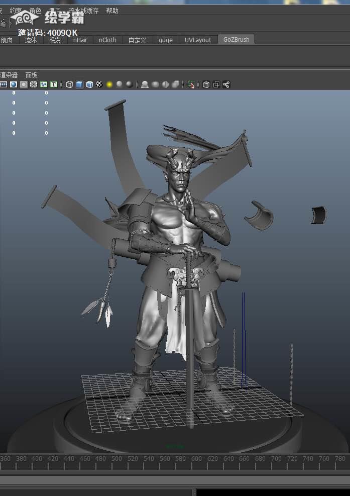Toggle the safe action icon
This screenshot has width=350, height=496.
coord(44,84)
